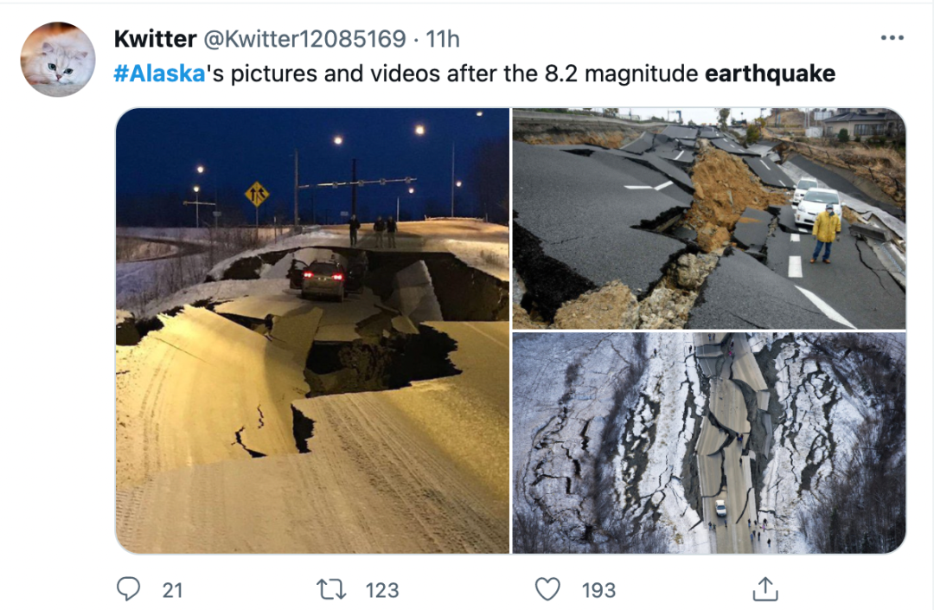Open the tweet's 11h timestamp
The height and width of the screenshot is (610, 934).
(443, 39)
